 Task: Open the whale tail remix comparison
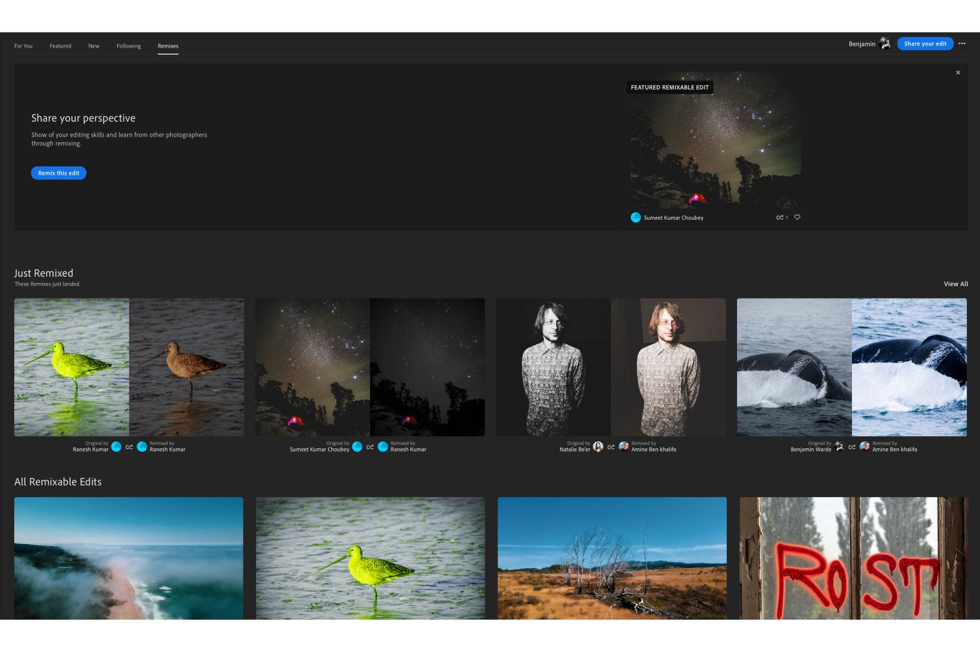[x=851, y=367]
